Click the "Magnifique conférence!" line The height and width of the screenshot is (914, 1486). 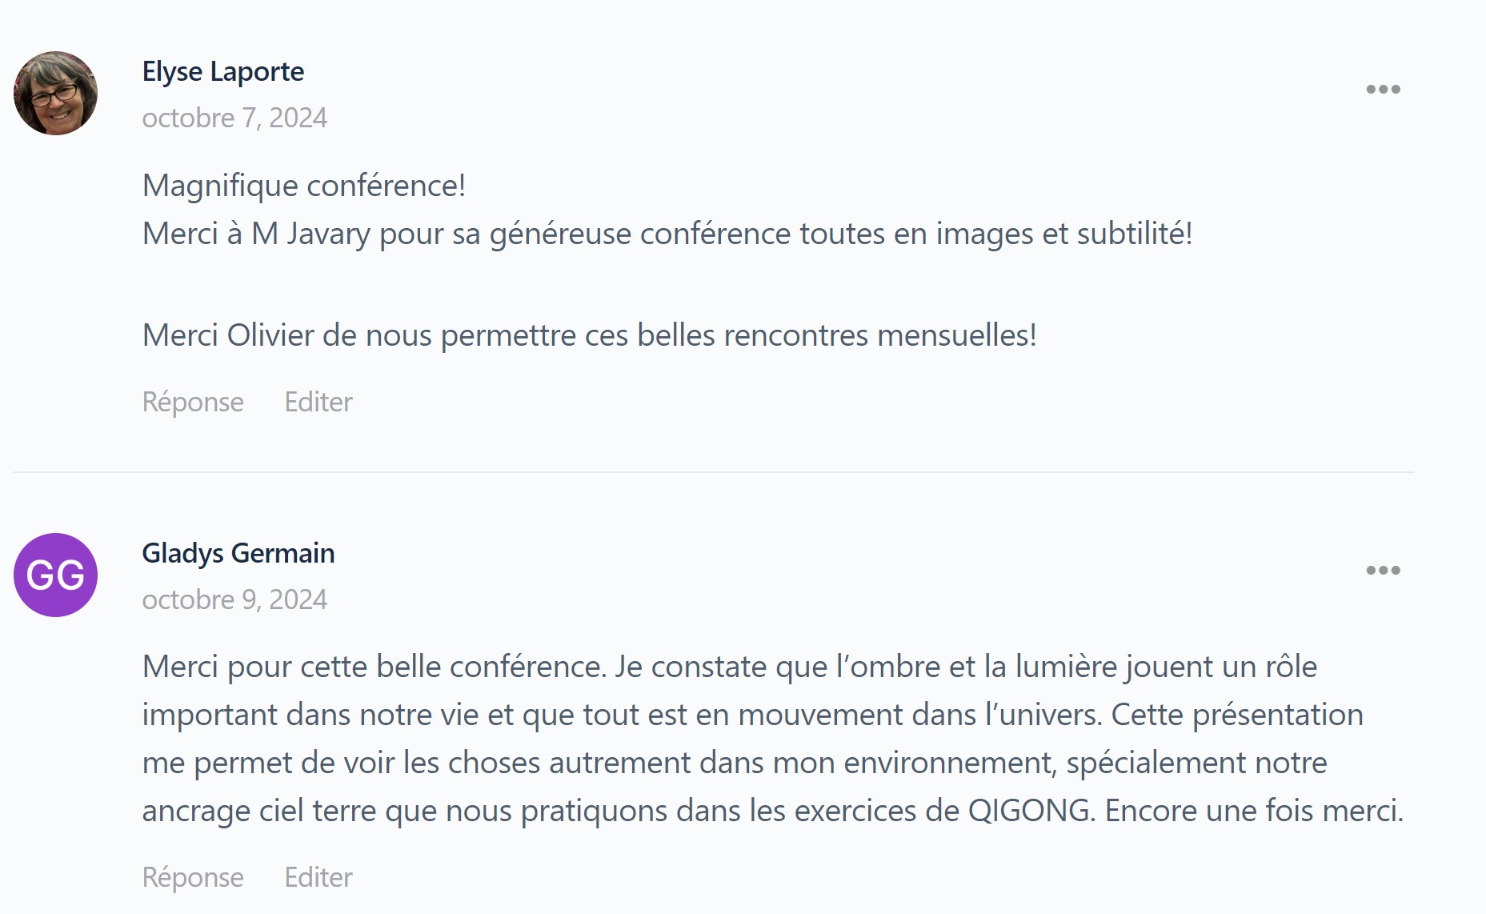pyautogui.click(x=303, y=186)
